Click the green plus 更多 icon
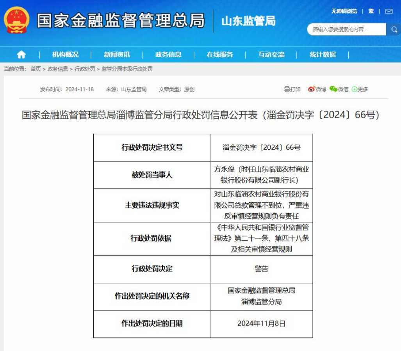This screenshot has width=401, height=351. [x=355, y=89]
